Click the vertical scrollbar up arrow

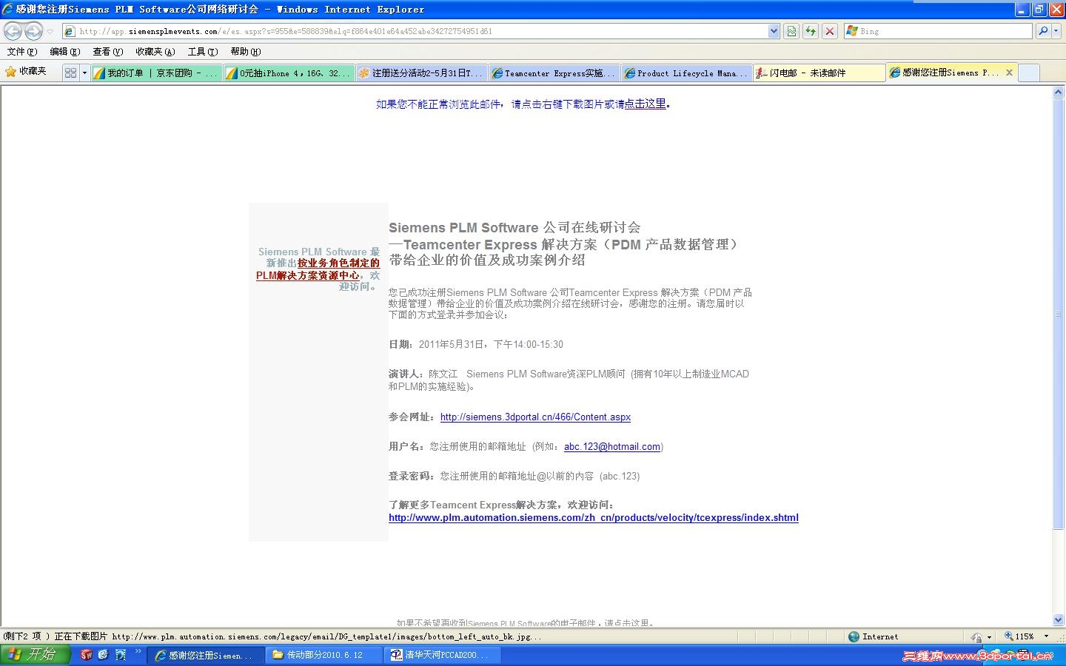(1059, 92)
